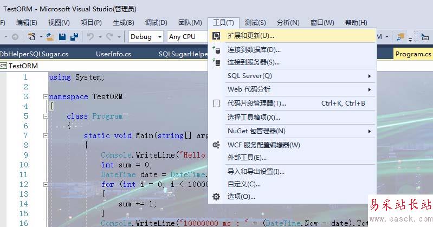Click the C# project icon beside TestORM
Image resolution: width=433 pixels, height=227 pixels.
(3, 66)
